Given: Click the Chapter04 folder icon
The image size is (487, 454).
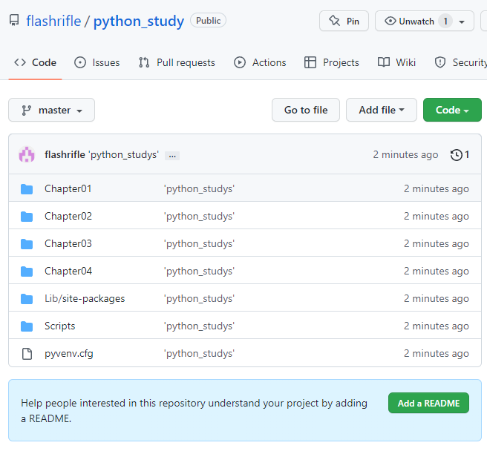Looking at the screenshot, I should pyautogui.click(x=27, y=272).
